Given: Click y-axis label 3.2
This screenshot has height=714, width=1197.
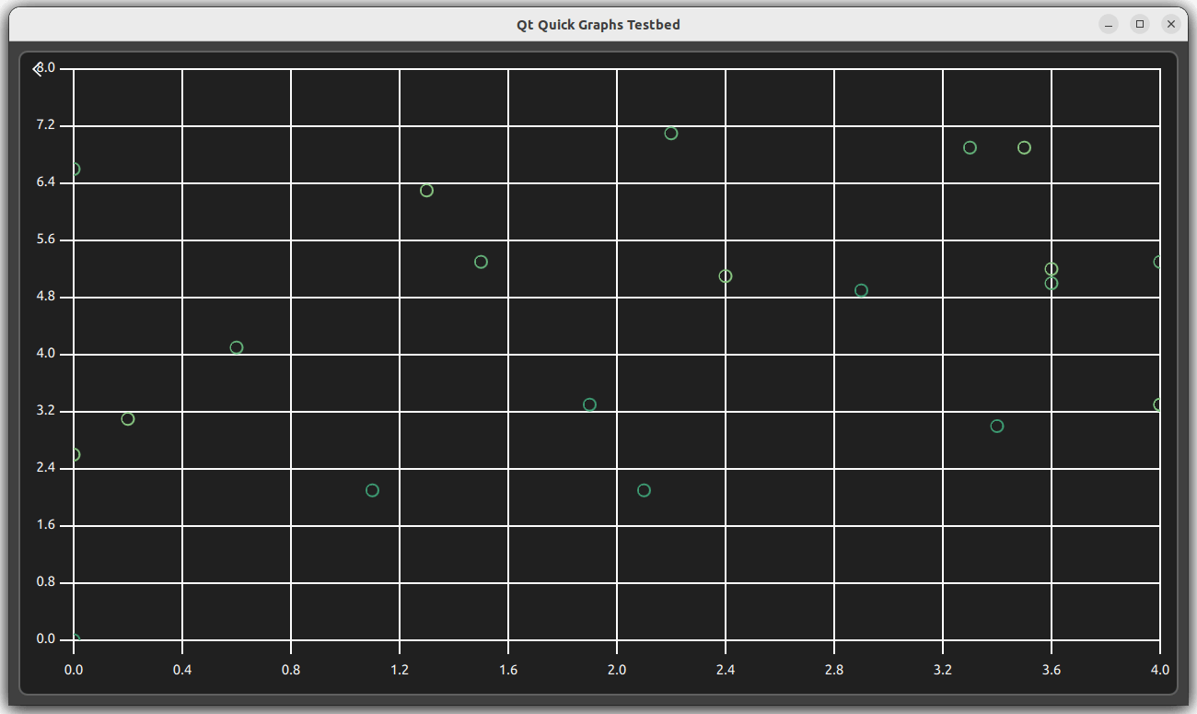Looking at the screenshot, I should pyautogui.click(x=46, y=411).
